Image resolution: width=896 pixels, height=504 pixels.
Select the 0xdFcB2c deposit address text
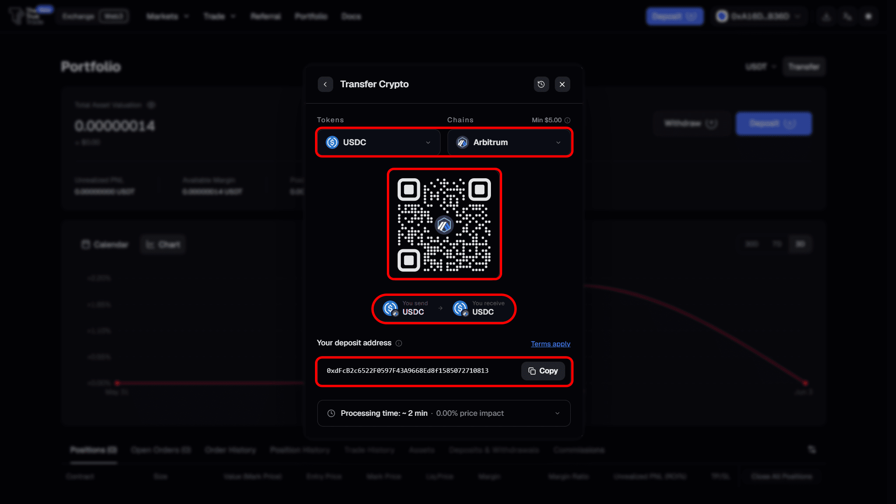pyautogui.click(x=407, y=371)
